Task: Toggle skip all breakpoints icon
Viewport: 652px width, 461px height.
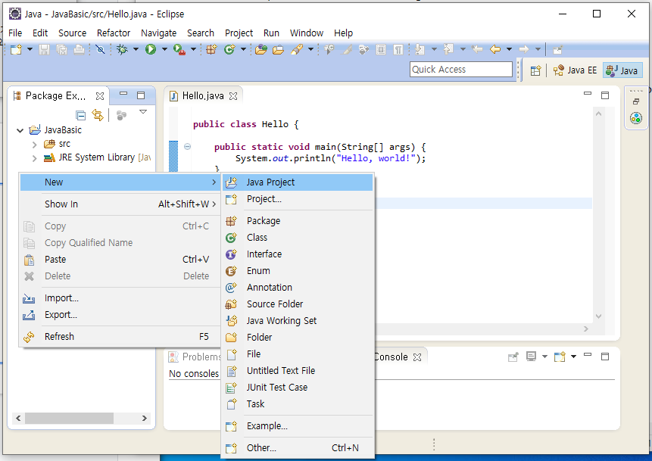Action: [x=100, y=49]
